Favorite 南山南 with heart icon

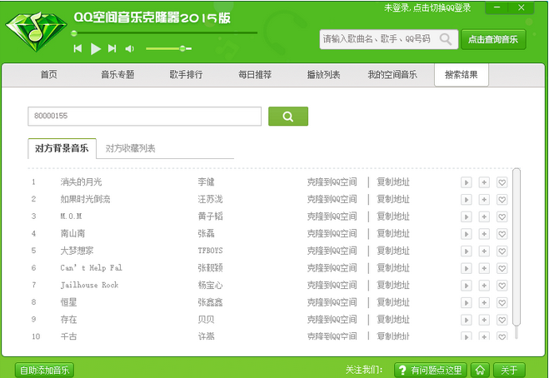[502, 234]
